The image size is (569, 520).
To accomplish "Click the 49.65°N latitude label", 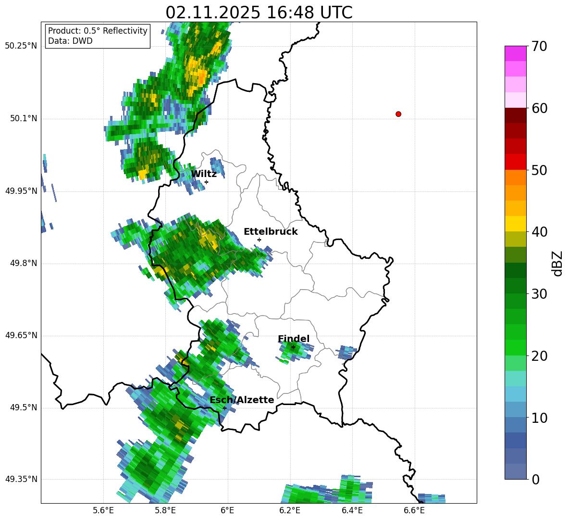I will (x=21, y=335).
